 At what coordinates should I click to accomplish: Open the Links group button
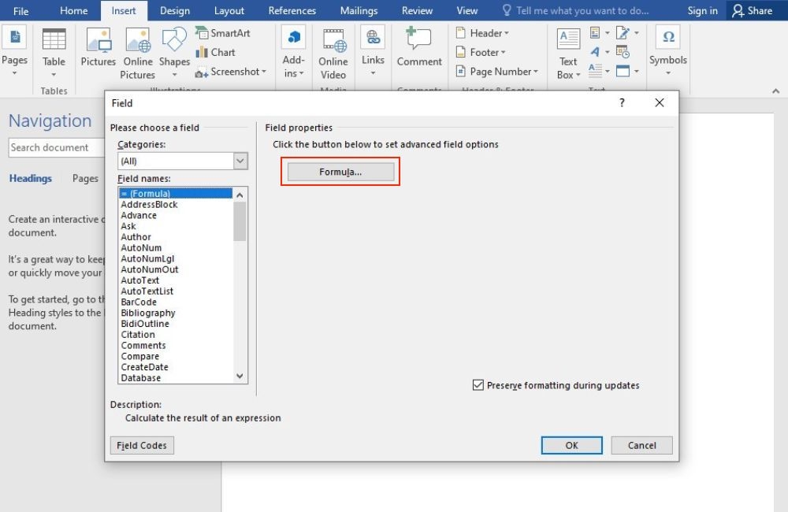pos(373,51)
